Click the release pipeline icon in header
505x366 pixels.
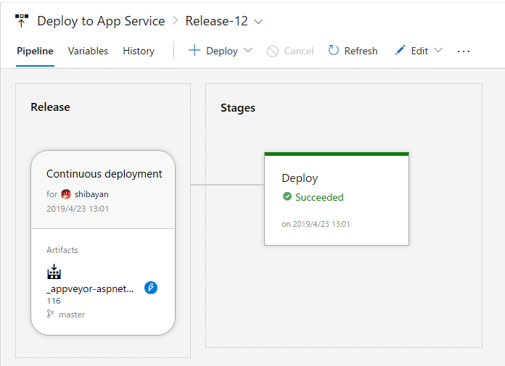(x=22, y=21)
